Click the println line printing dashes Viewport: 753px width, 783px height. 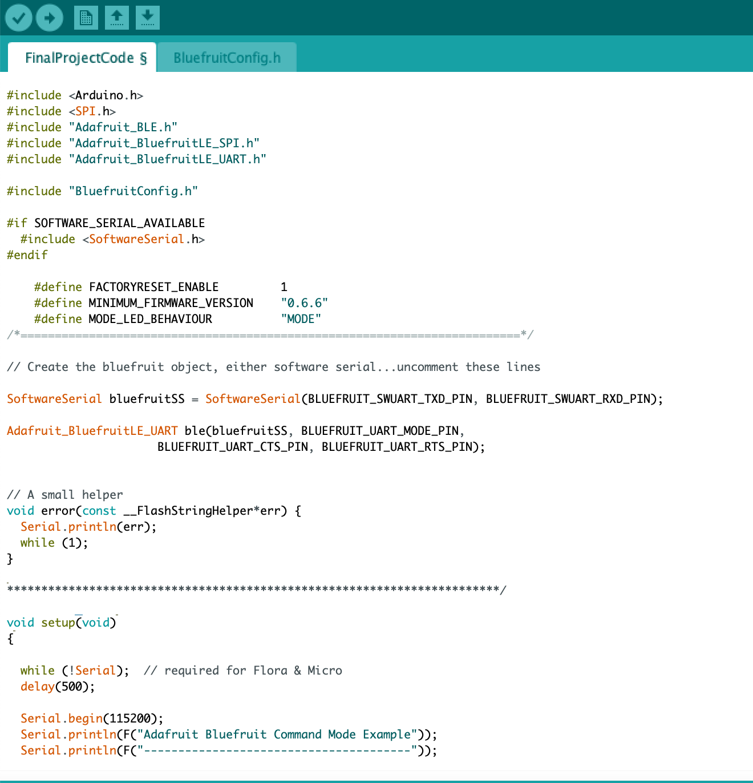pos(229,750)
